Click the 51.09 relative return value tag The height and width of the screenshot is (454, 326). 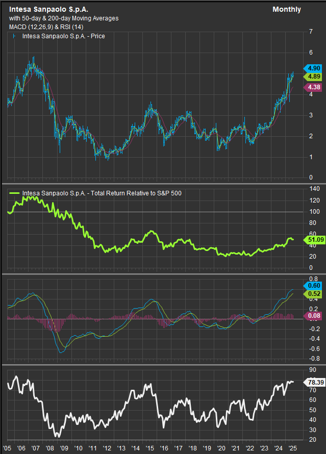click(x=314, y=239)
